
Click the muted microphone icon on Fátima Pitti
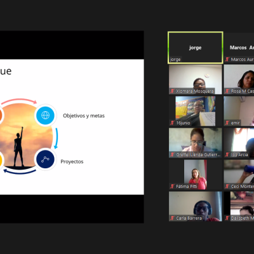point(172,187)
